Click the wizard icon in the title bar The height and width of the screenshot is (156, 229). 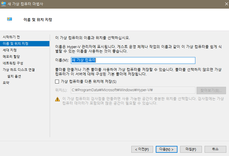point(3,4)
